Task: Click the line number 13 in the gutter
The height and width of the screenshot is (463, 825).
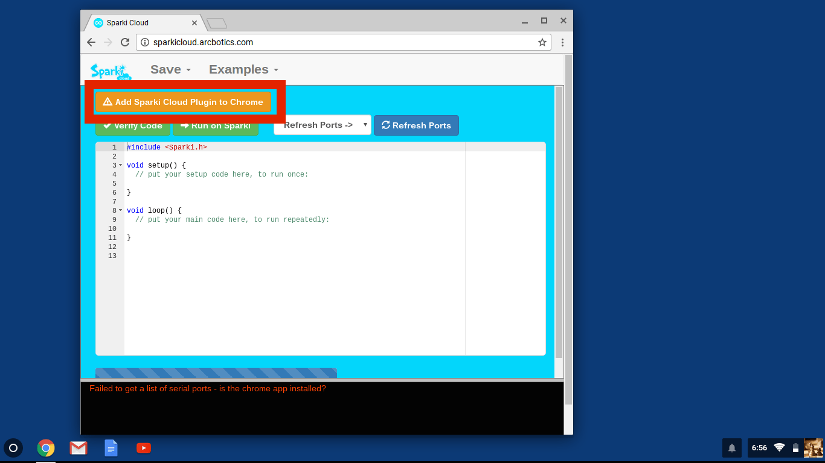Action: pyautogui.click(x=112, y=256)
